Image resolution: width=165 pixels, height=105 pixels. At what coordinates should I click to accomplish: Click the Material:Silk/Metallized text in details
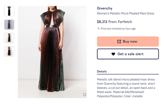point(128,92)
